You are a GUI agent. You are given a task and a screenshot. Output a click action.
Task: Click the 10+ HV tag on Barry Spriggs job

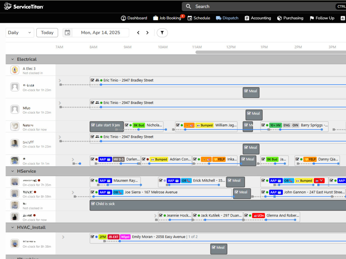click(x=275, y=125)
